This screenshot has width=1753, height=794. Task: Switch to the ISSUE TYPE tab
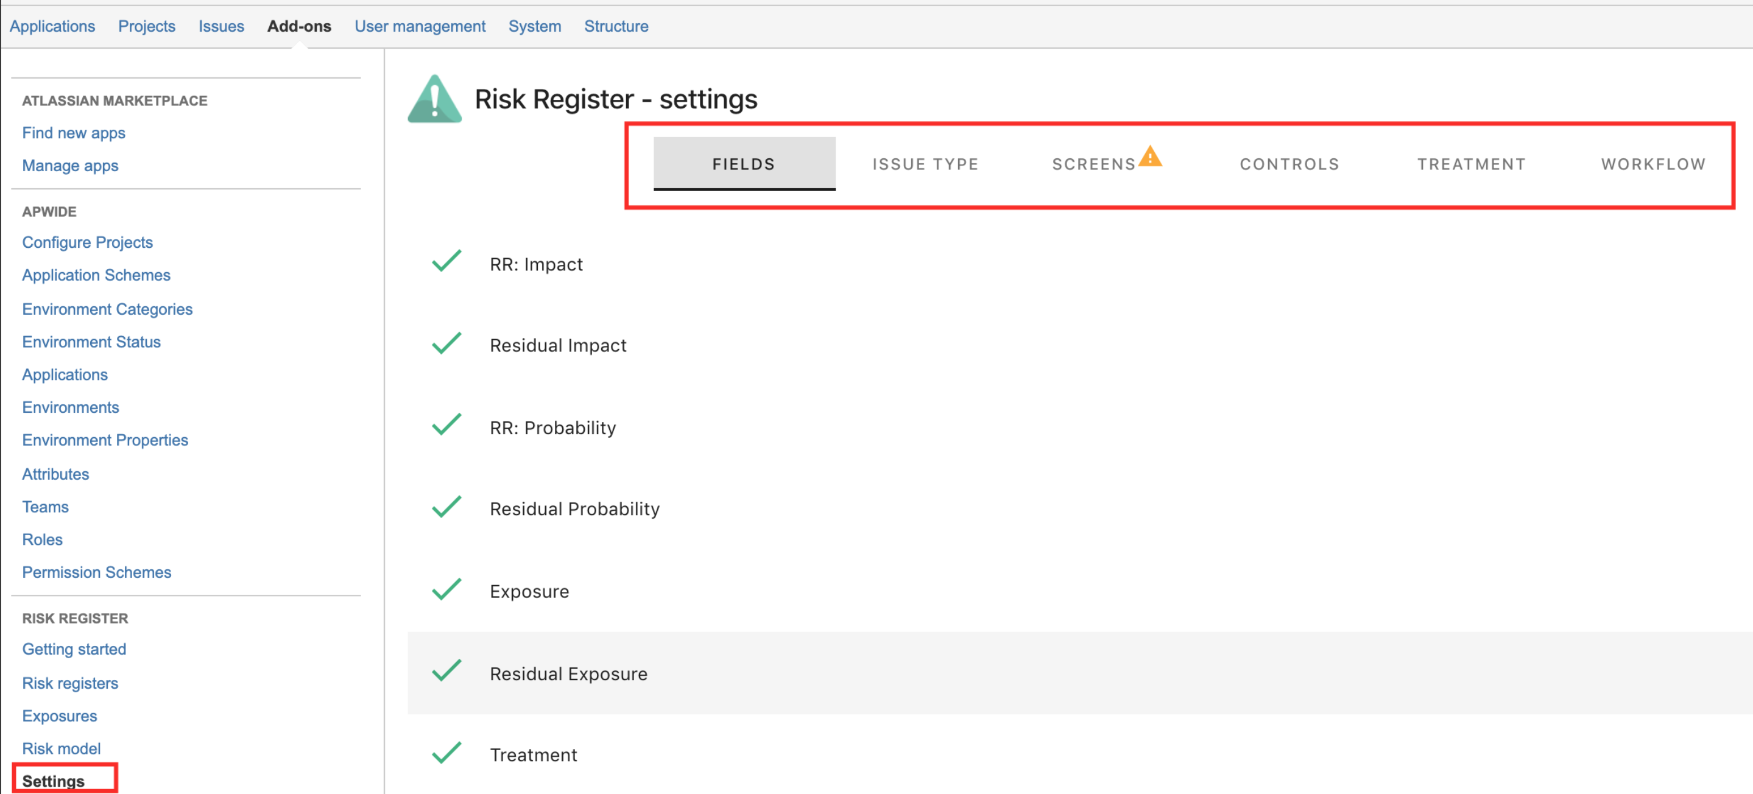click(x=925, y=164)
